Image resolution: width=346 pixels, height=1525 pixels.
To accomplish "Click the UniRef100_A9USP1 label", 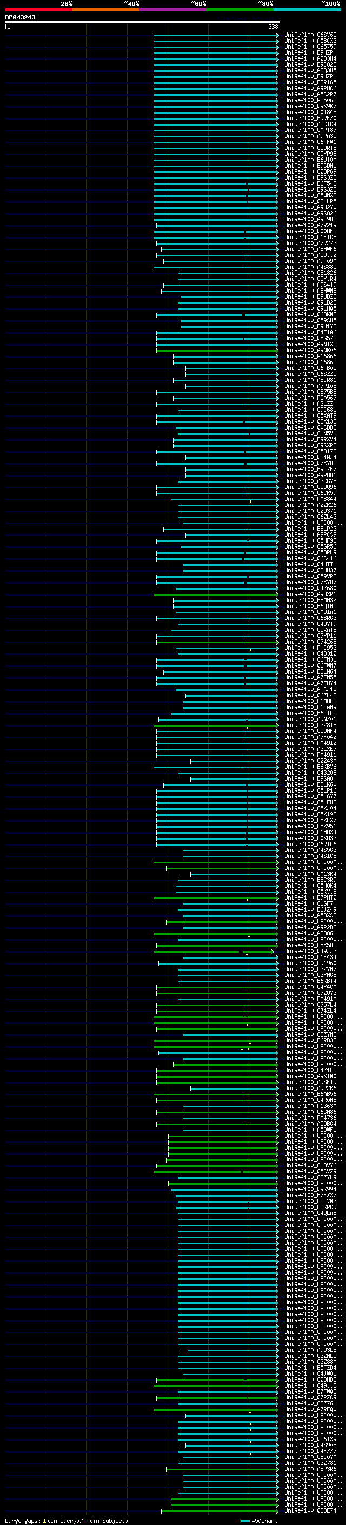I will pyautogui.click(x=310, y=595).
